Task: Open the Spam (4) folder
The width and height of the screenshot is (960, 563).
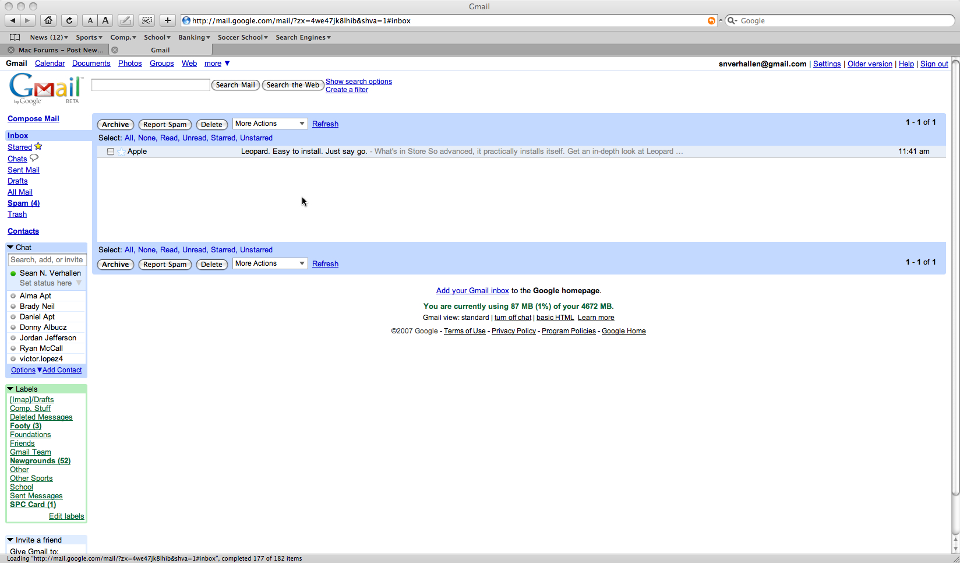Action: [23, 203]
